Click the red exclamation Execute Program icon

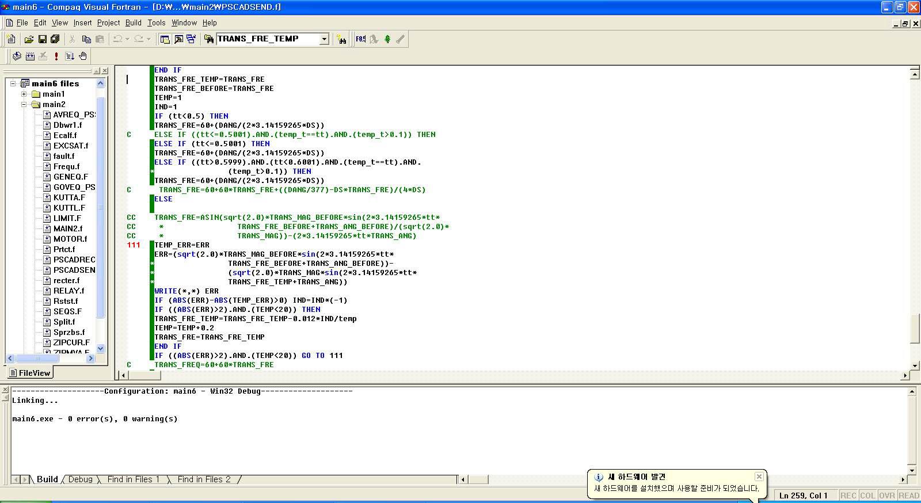[56, 56]
